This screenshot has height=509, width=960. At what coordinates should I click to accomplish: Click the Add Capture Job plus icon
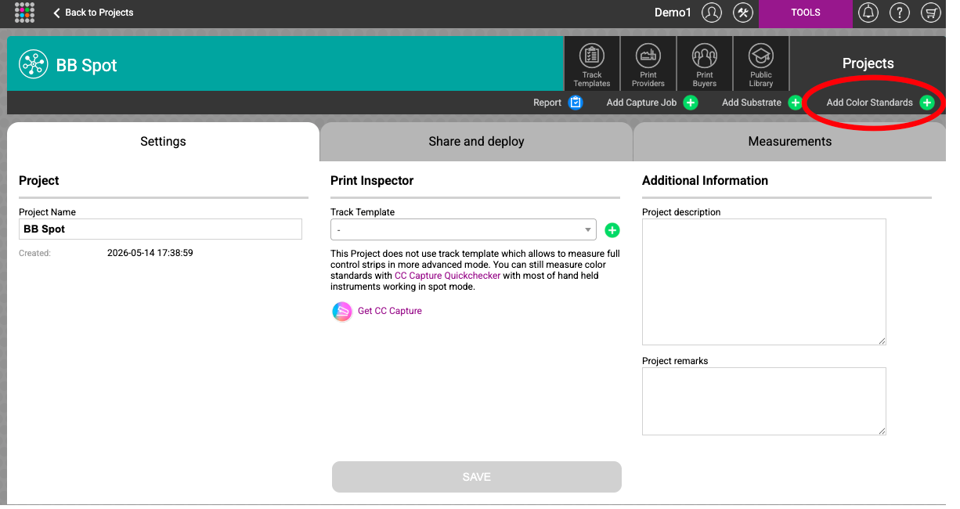691,103
